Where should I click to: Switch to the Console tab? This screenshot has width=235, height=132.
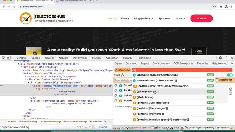[x=36, y=58]
